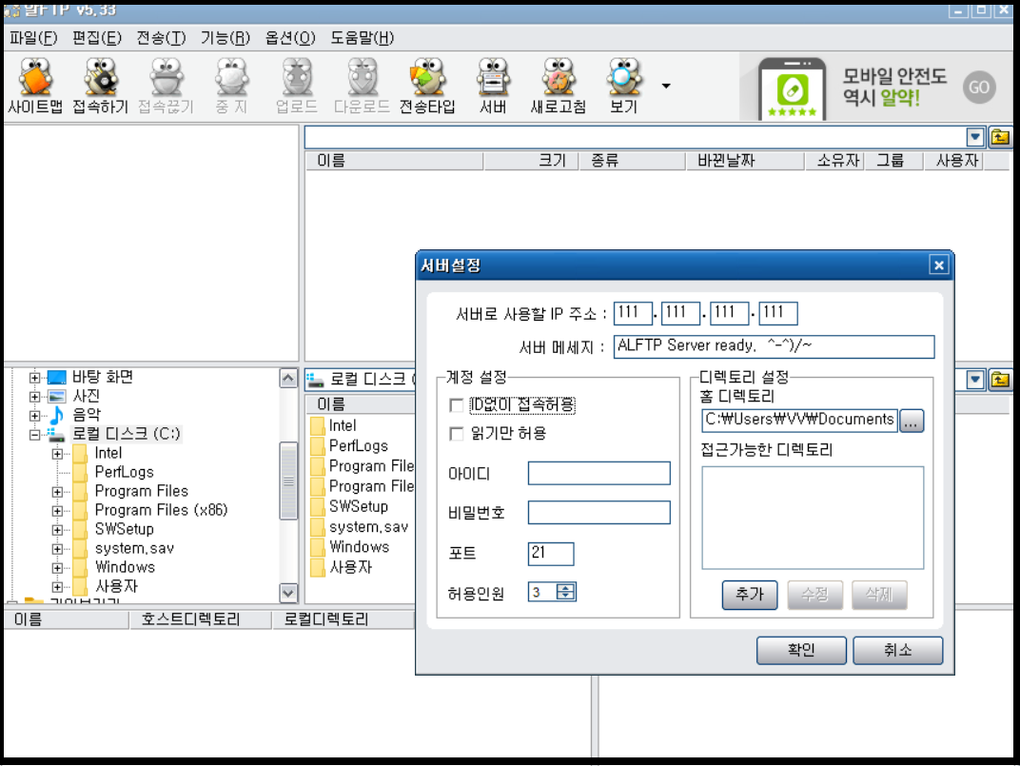Click the 접속끊기 disconnect icon
Viewport: 1020px width, 766px height.
[x=166, y=86]
